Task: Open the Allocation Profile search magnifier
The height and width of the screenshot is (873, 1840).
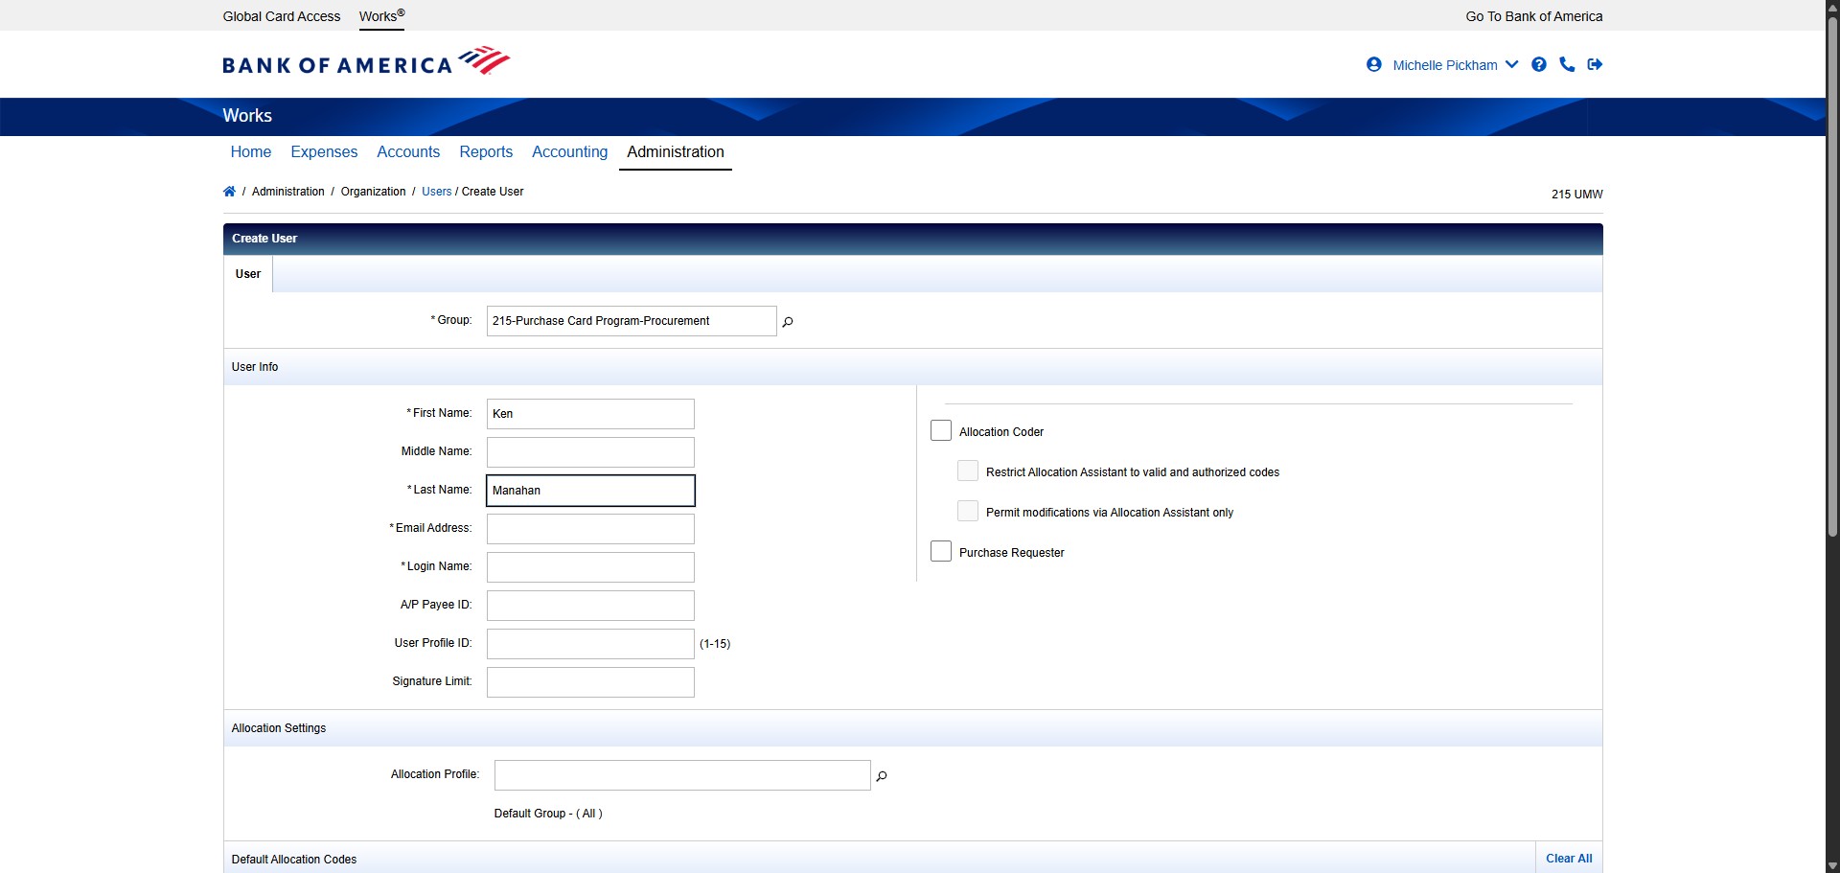Action: [x=882, y=776]
